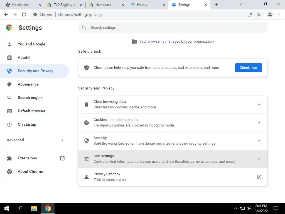Reload the settings page
Image resolution: width=285 pixels, height=214 pixels.
24,14
